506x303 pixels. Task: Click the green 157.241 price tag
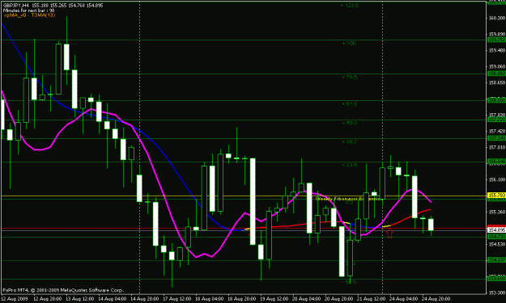496,138
